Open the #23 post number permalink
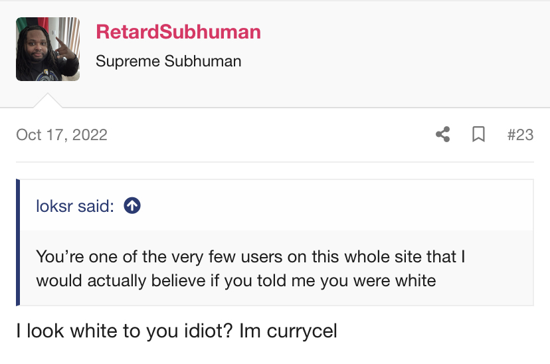Image resolution: width=550 pixels, height=364 pixels. [x=520, y=135]
